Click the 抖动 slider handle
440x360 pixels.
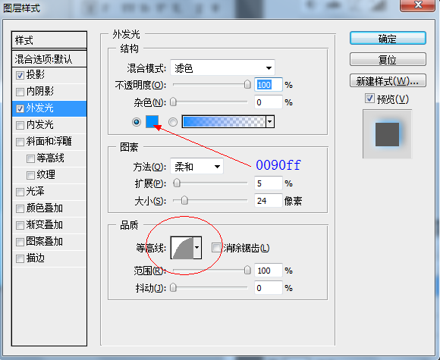[x=174, y=288]
